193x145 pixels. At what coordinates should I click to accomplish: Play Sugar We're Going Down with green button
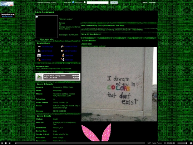pyautogui.click(x=39, y=77)
